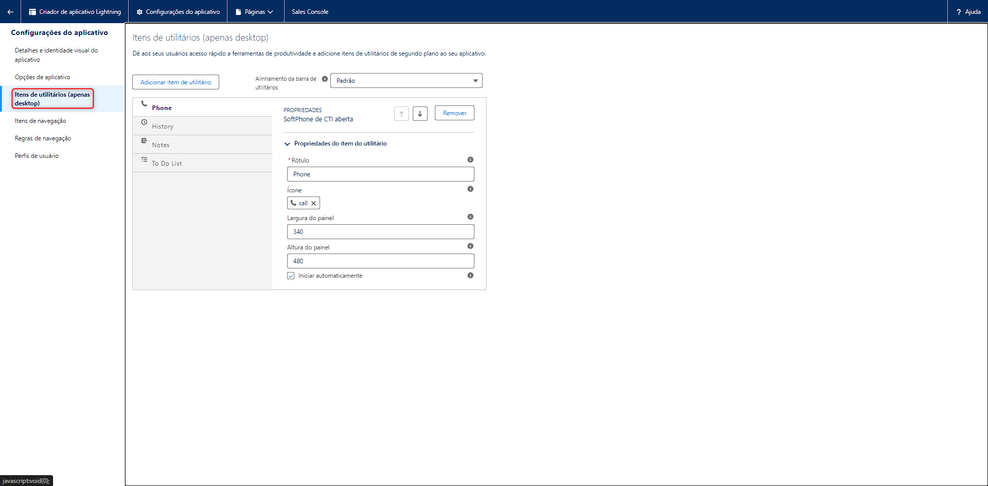Click the Phone handset icon in list

(144, 103)
